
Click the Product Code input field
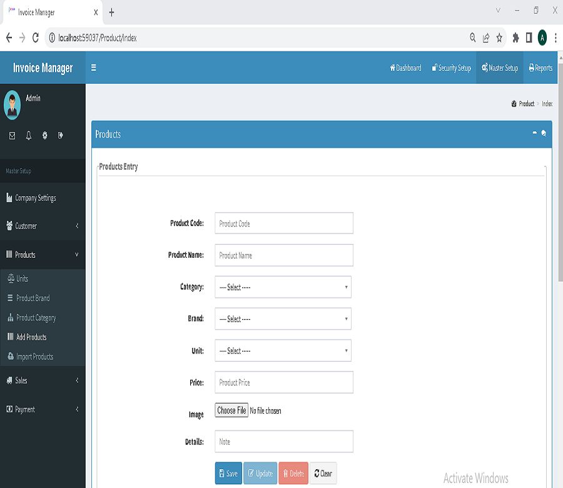[284, 223]
